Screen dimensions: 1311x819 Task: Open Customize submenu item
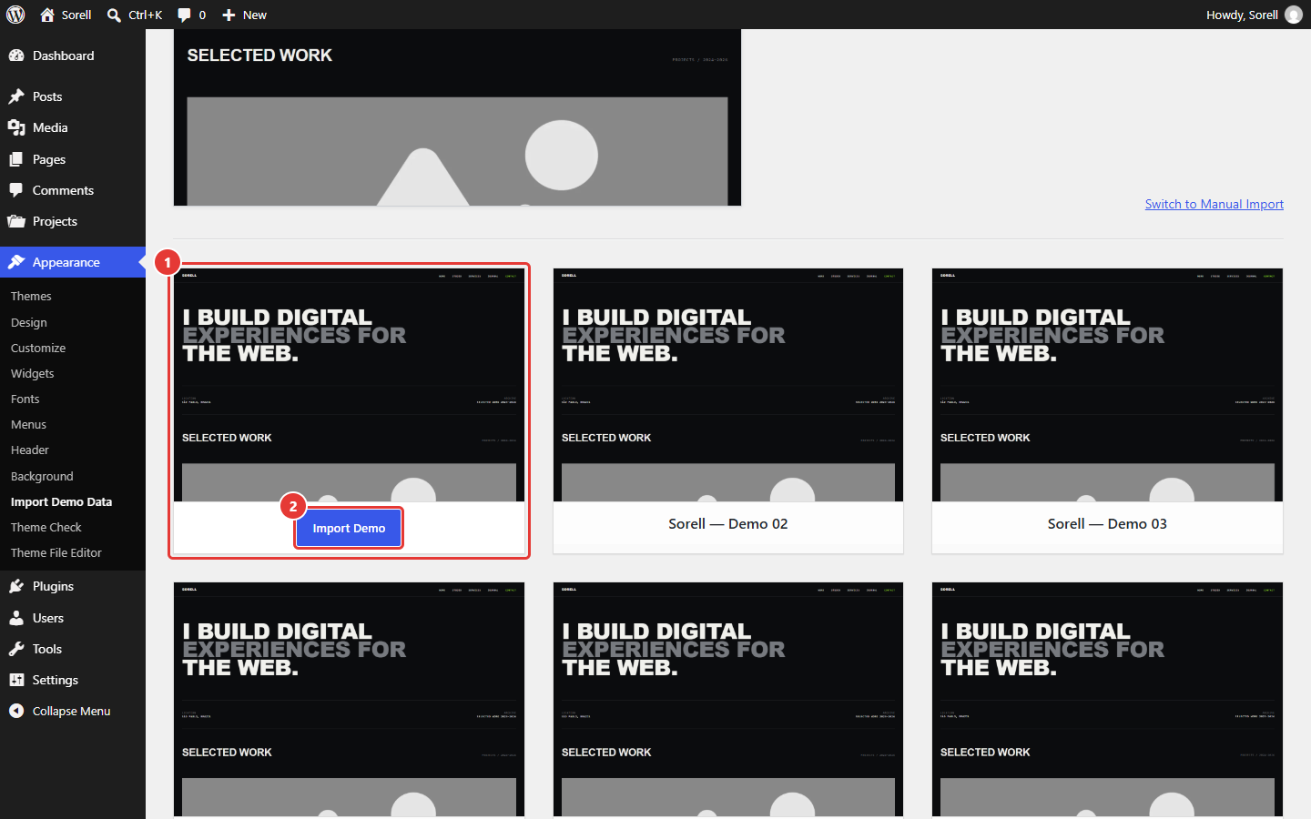pyautogui.click(x=38, y=348)
